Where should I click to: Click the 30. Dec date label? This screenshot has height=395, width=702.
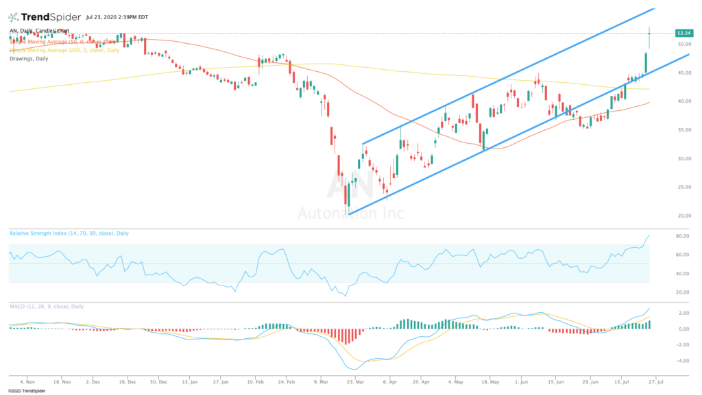pyautogui.click(x=158, y=382)
